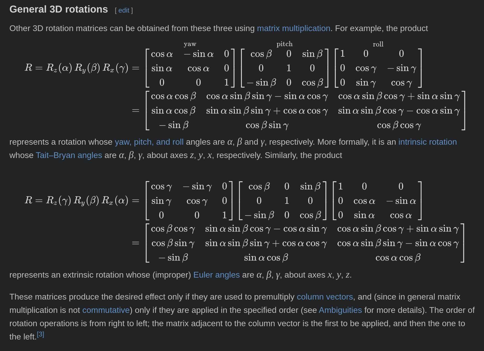Open the Euler angles link
This screenshot has height=351, width=484.
point(216,275)
